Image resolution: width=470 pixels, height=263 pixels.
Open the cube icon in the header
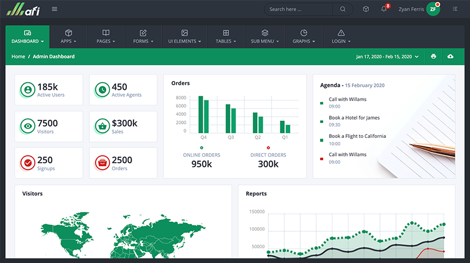point(365,9)
